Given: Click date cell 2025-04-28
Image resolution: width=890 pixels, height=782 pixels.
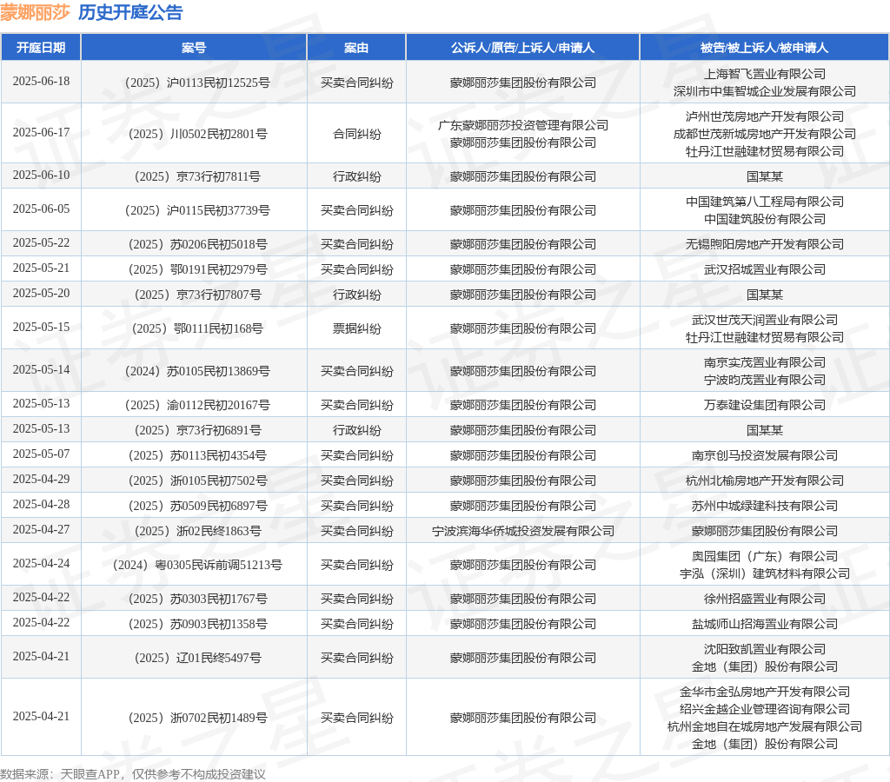Looking at the screenshot, I should pyautogui.click(x=41, y=505).
